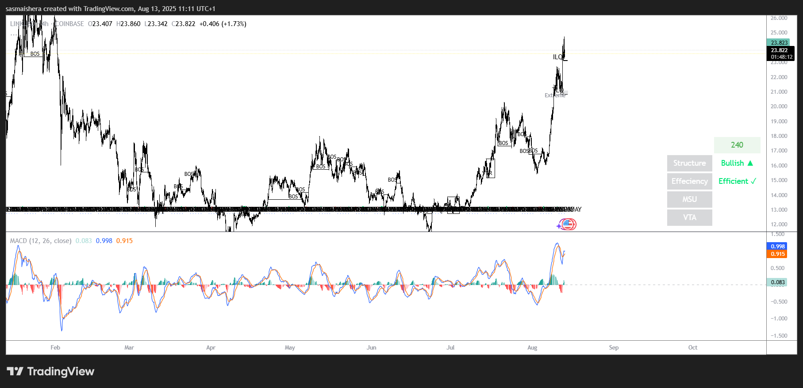Select the Structure row in the table
This screenshot has height=388, width=803.
pyautogui.click(x=689, y=163)
